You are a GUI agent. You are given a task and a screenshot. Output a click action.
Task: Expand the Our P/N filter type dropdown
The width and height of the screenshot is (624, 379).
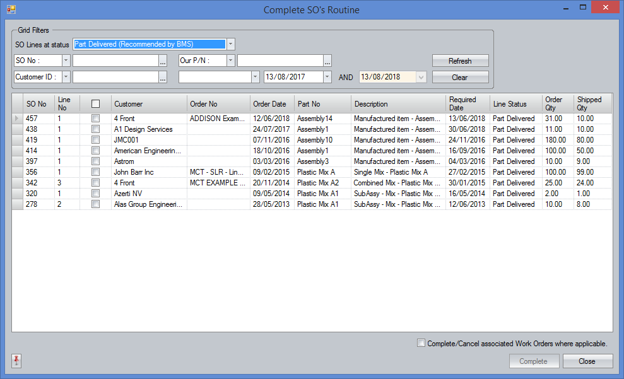click(x=230, y=61)
